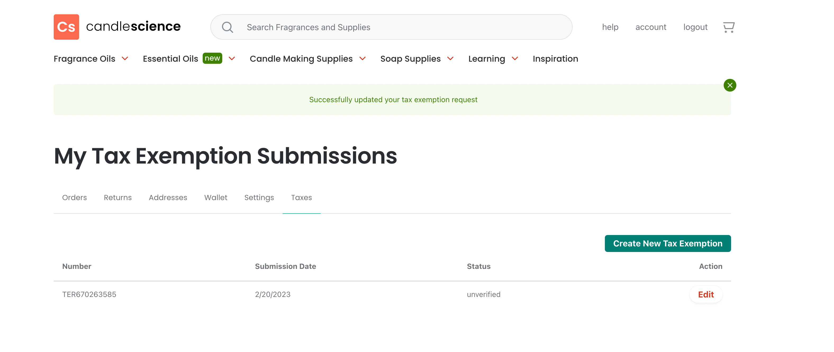Screen dimensions: 834x352
Task: Edit submission TER670263585
Action: pos(706,294)
